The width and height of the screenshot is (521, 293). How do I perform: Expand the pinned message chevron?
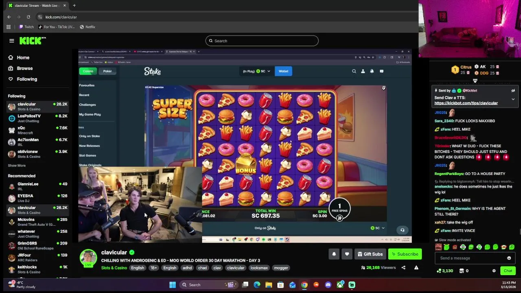[x=513, y=99]
